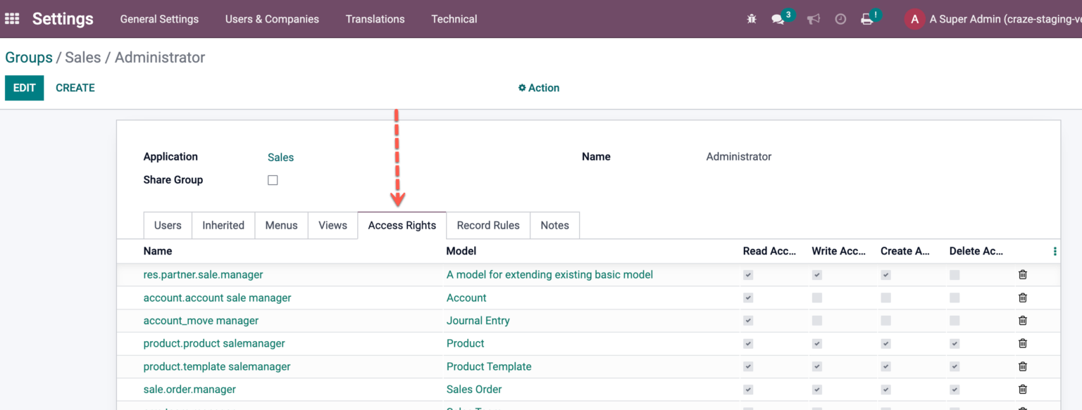The image size is (1082, 410).
Task: Switch to the Record Rules tab
Action: point(487,225)
